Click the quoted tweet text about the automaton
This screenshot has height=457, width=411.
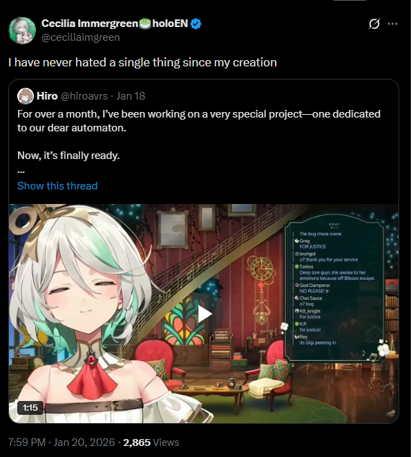click(x=199, y=121)
